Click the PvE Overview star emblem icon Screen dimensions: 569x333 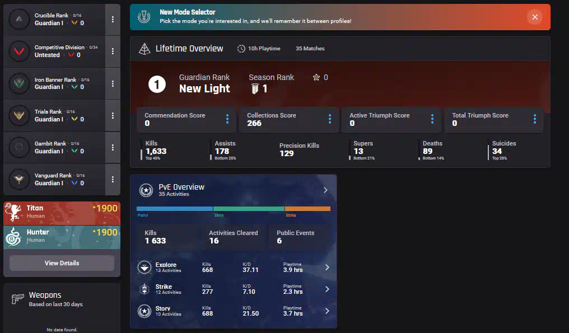click(146, 190)
